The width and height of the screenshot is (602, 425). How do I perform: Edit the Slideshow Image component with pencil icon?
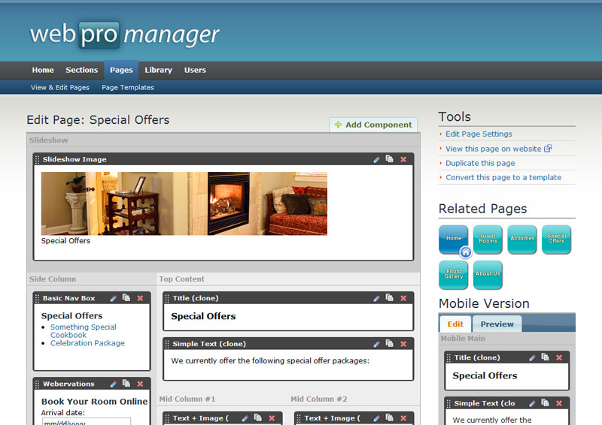pos(377,159)
